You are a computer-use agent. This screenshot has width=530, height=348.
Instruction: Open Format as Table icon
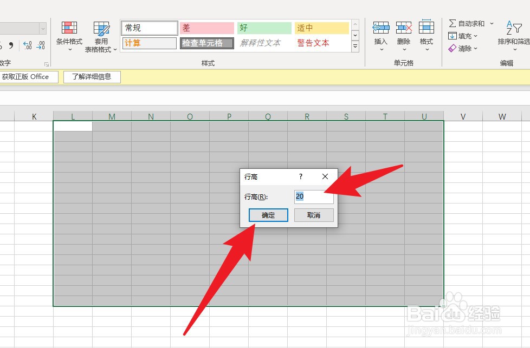(101, 28)
